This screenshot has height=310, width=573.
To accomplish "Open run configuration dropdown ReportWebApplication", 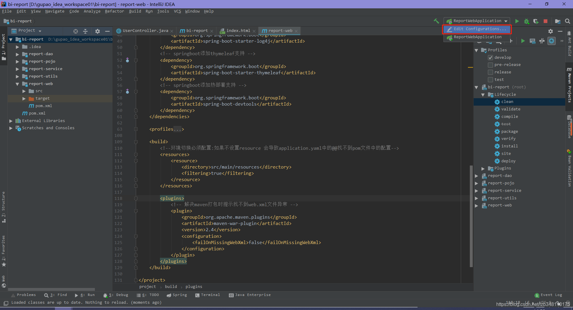I will (x=477, y=21).
